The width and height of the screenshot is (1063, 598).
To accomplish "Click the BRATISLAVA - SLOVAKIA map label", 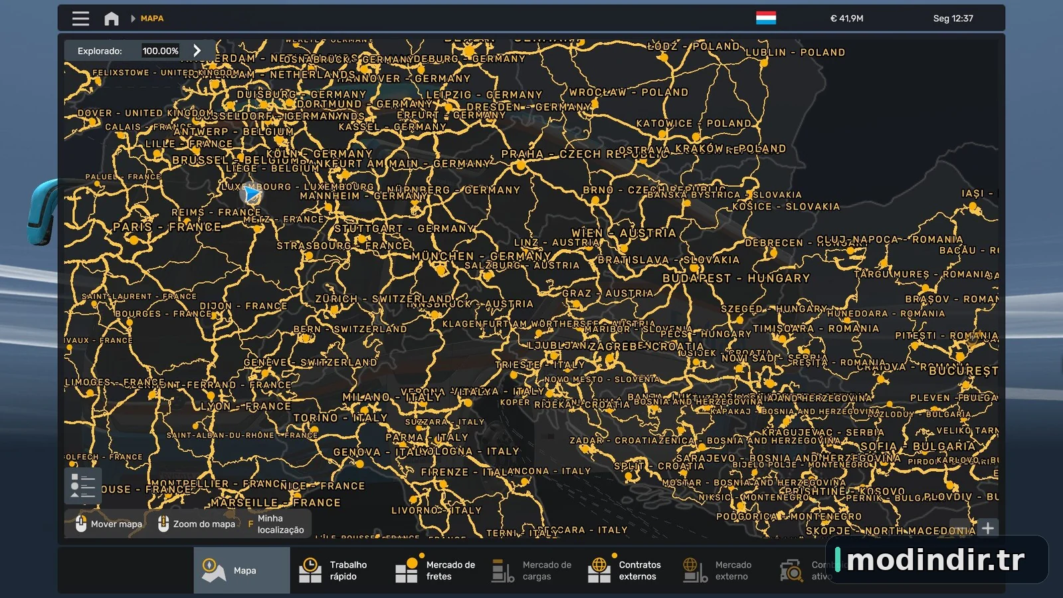I will tap(668, 260).
